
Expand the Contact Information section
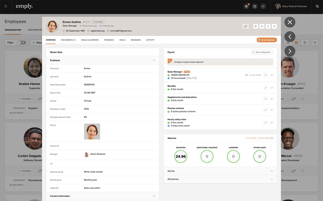(154, 196)
